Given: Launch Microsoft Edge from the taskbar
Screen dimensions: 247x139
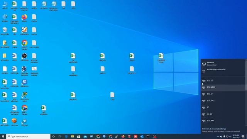Looking at the screenshot, I should coord(66,136).
